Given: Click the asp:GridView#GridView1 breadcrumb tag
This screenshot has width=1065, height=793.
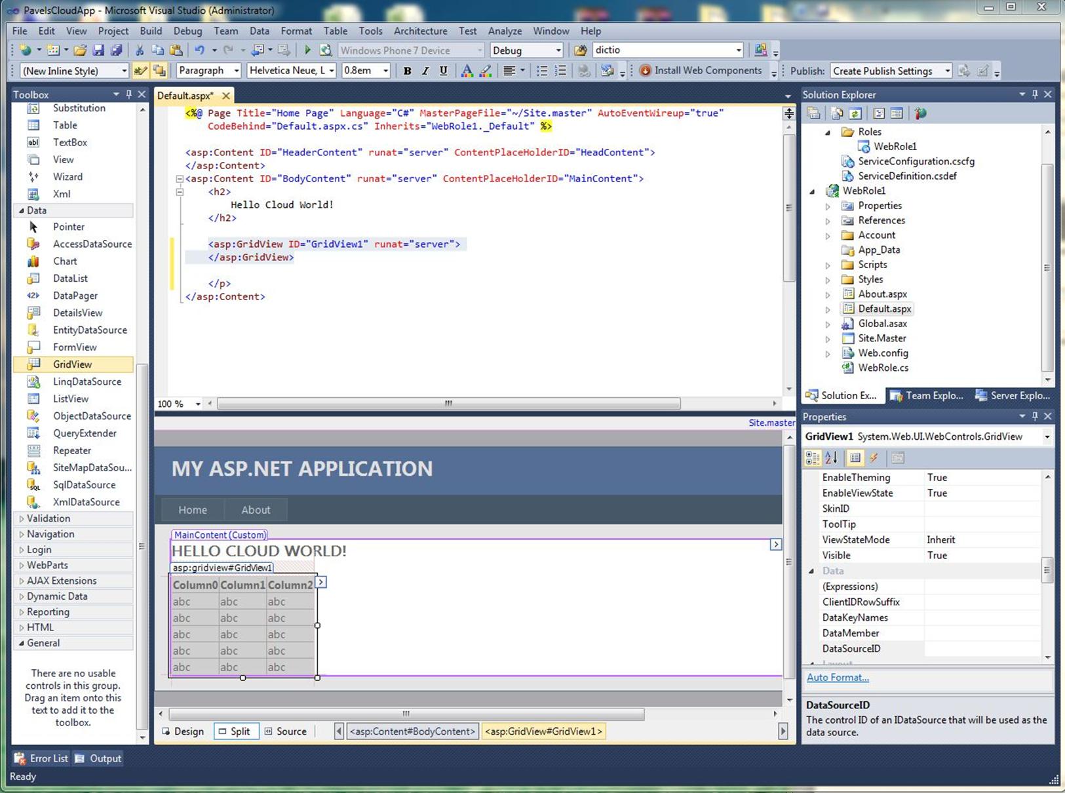Looking at the screenshot, I should coord(543,731).
